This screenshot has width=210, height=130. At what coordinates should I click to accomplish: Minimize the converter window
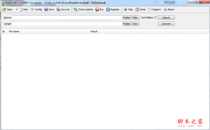190,2
